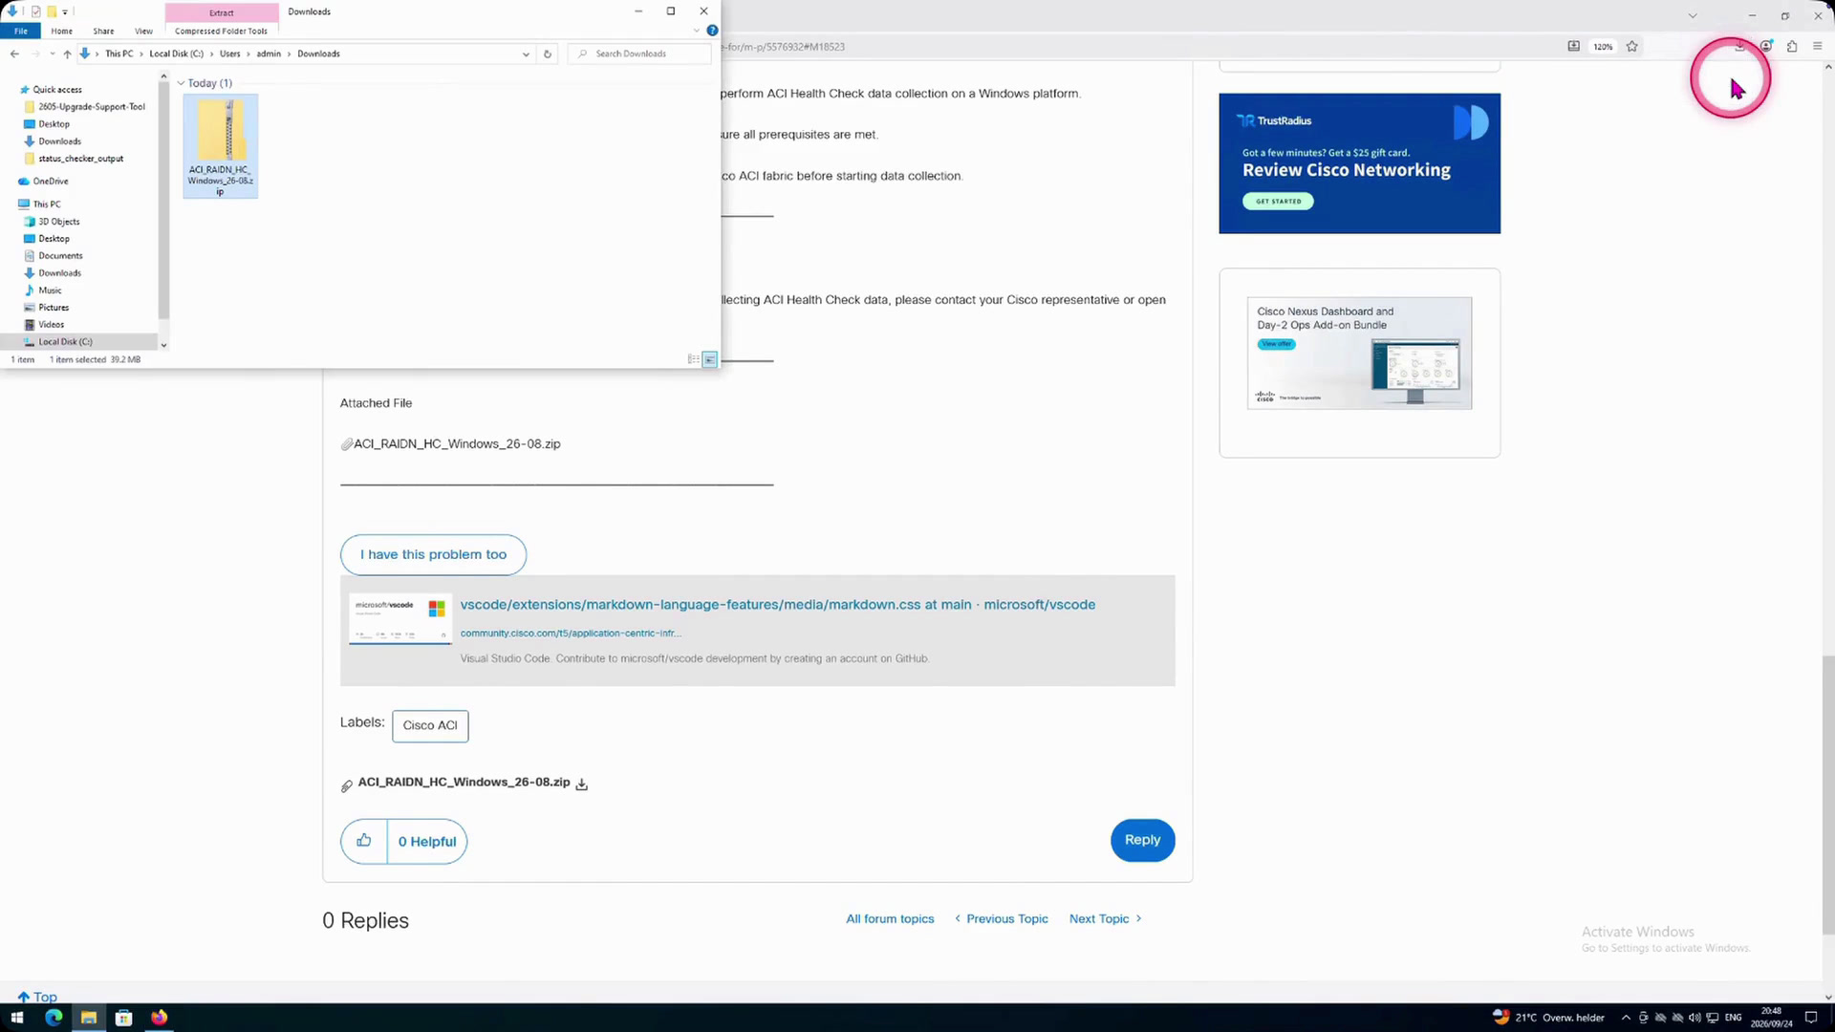Click the Reply button

(1142, 840)
